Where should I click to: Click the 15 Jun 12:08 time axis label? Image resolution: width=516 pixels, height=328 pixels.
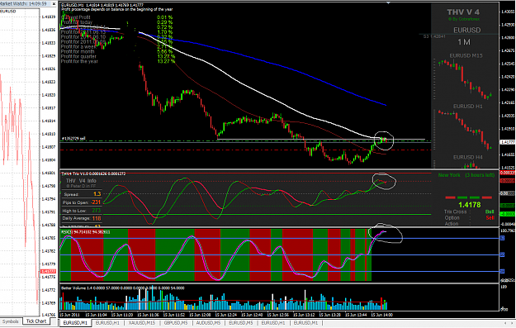pos(200,315)
